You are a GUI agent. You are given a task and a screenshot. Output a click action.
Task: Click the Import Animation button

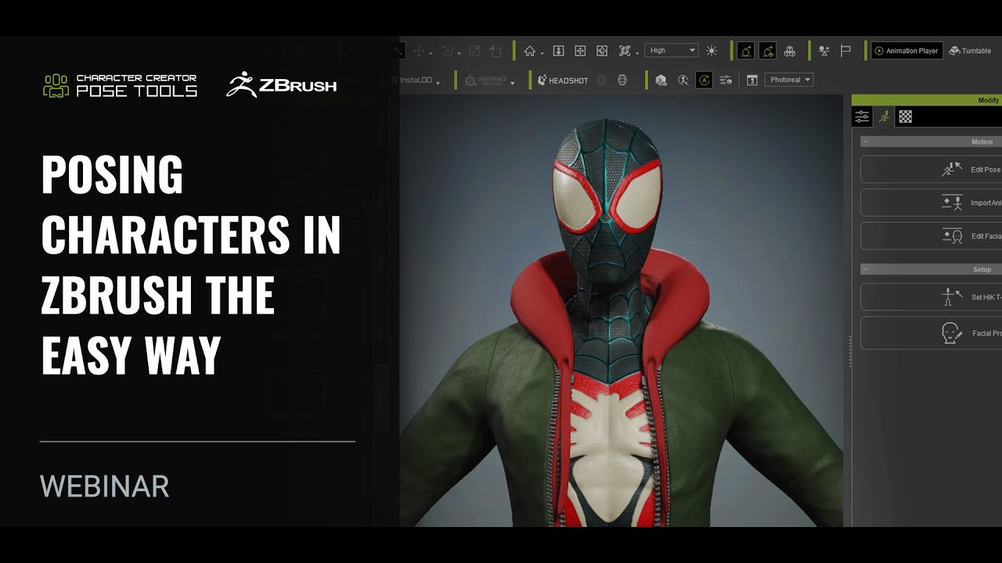[x=932, y=203]
